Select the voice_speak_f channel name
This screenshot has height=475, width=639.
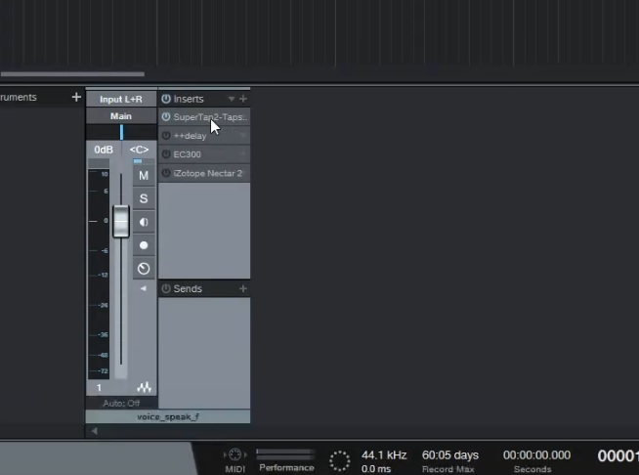[x=168, y=416]
